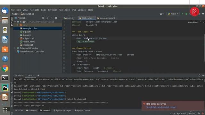Open Thunderbird mail from the dock
205x115 pixels.
point(5,11)
